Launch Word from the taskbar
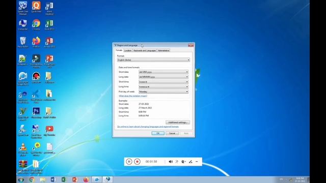Image resolution: width=326 pixels, height=183 pixels. 53,179
